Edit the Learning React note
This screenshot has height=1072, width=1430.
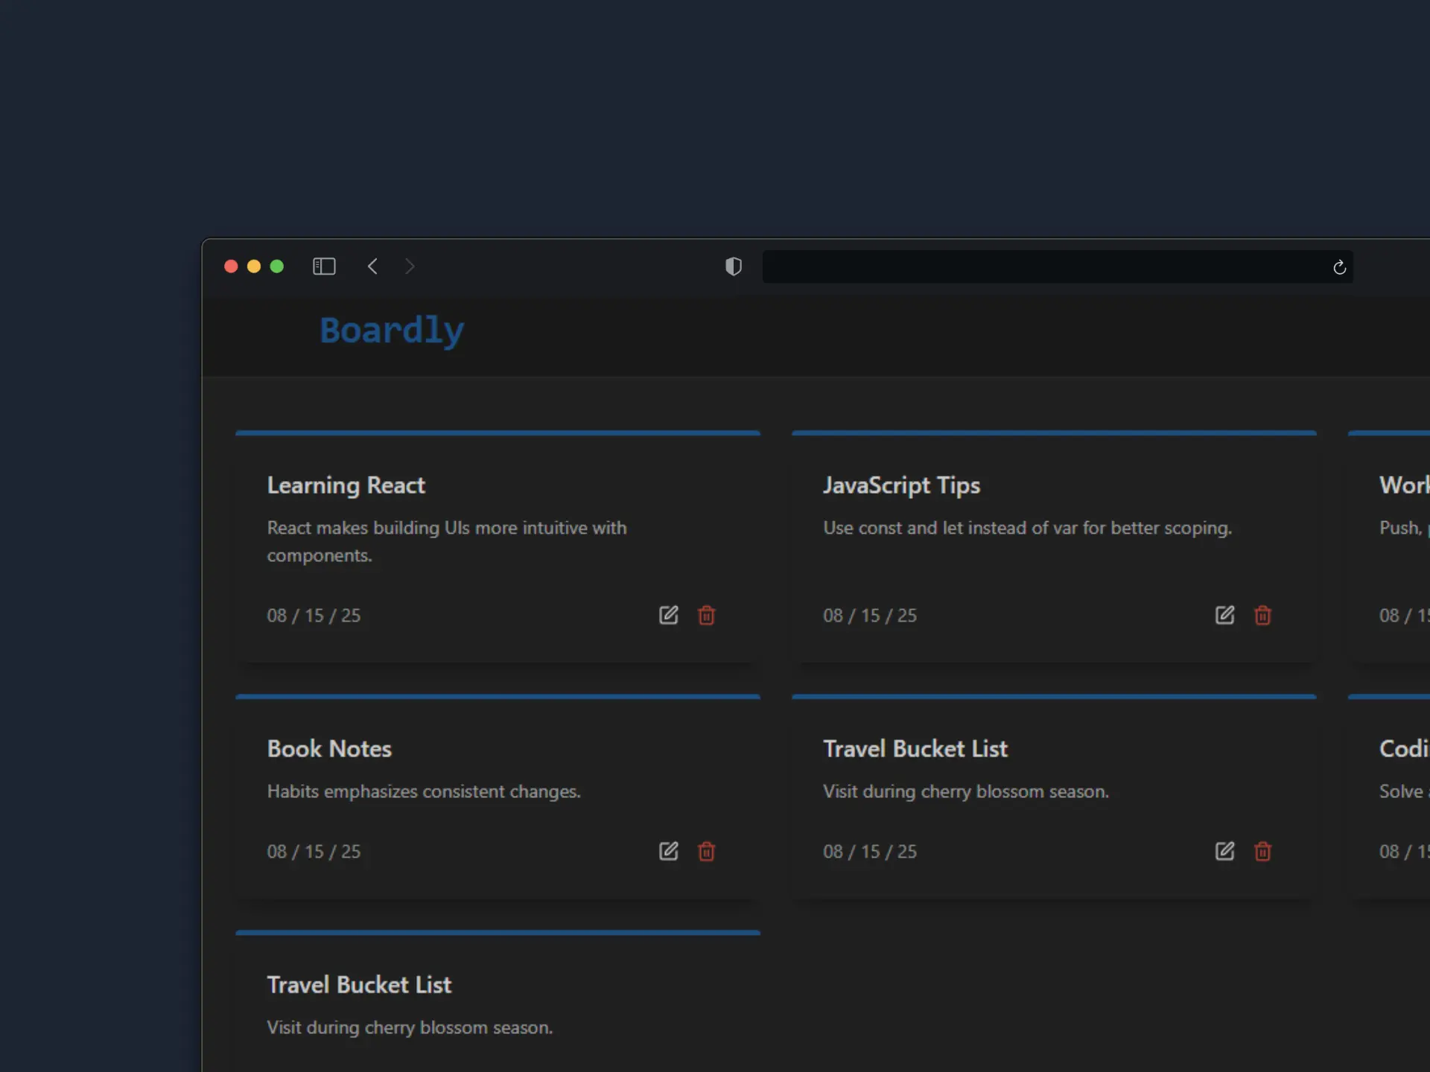click(668, 615)
